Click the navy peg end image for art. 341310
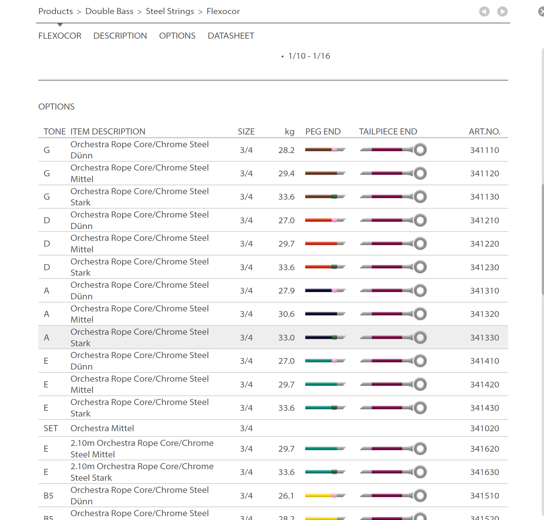 pos(325,290)
